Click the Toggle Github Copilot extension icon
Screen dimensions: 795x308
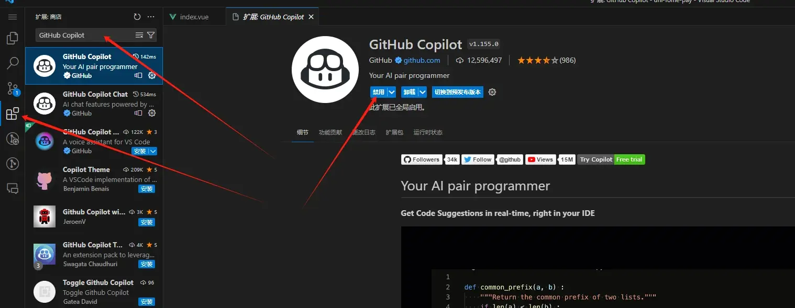point(45,292)
